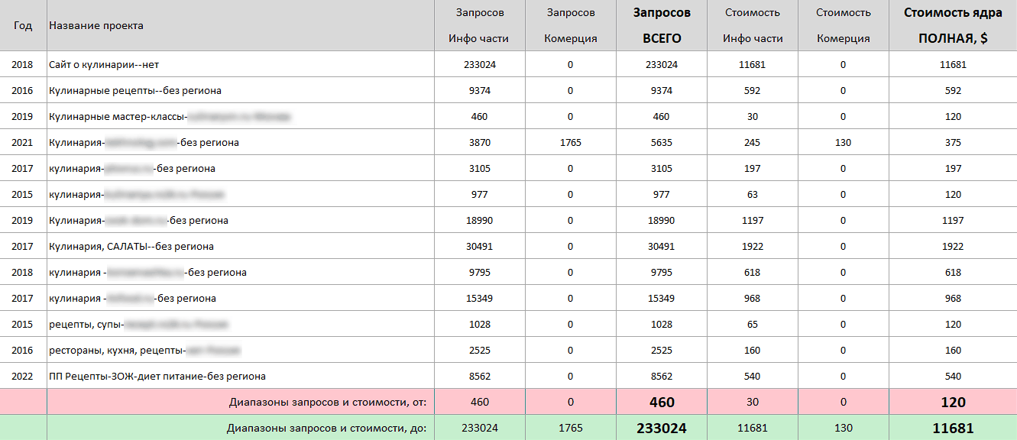Select the "ПП Рецепты-ЗОЖ-диет питание" project cell
Image resolution: width=1017 pixels, height=440 pixels.
(157, 377)
